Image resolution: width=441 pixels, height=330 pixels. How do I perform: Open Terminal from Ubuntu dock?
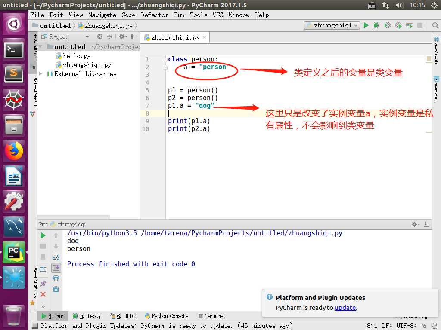point(14,50)
